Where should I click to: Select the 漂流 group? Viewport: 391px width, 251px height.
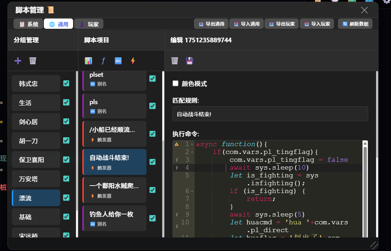[36, 198]
